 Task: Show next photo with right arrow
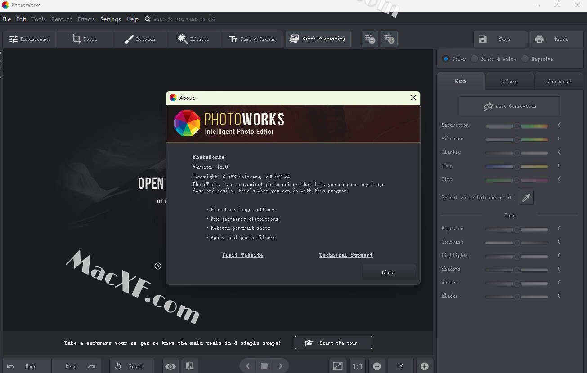tap(281, 366)
